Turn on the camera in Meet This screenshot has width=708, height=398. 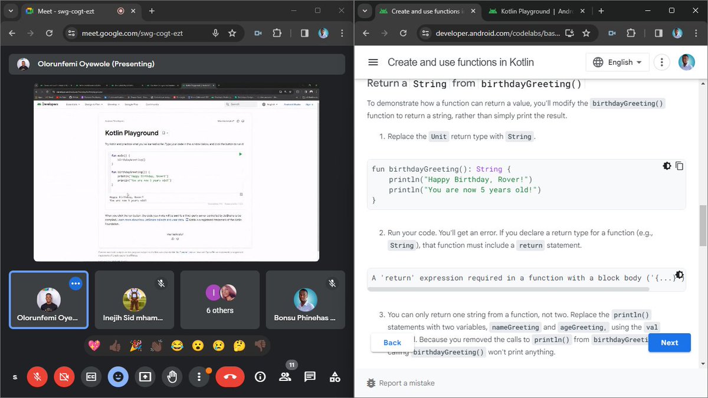[64, 377]
